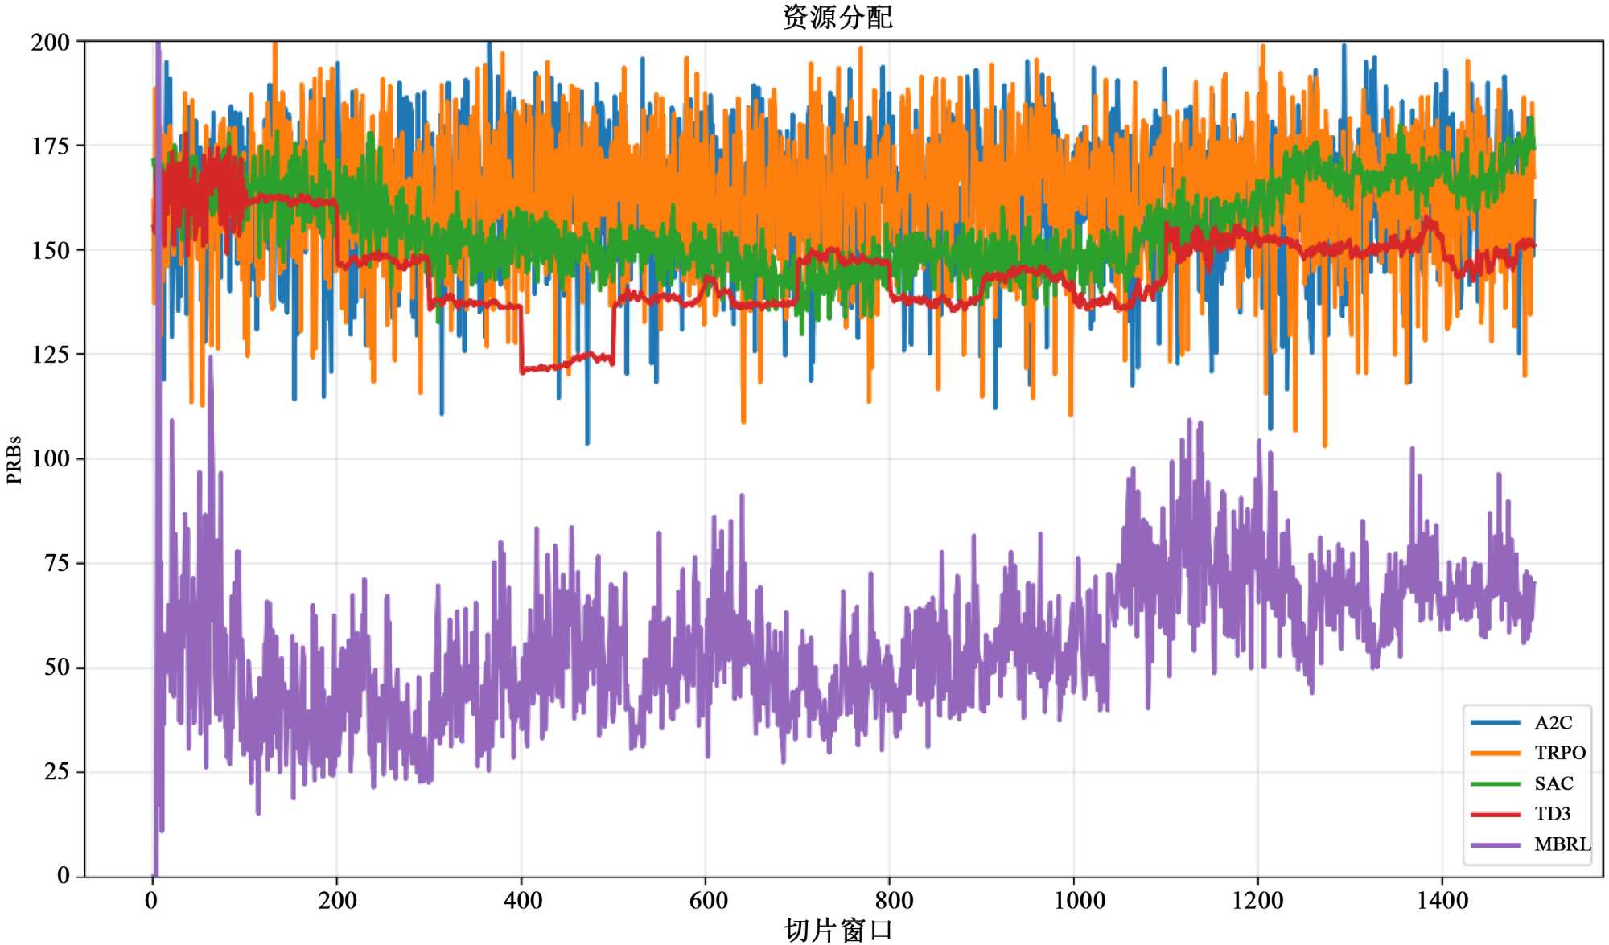Click the green SAC legend line swatch
Screen dimensions: 1609x945
(x=1495, y=783)
